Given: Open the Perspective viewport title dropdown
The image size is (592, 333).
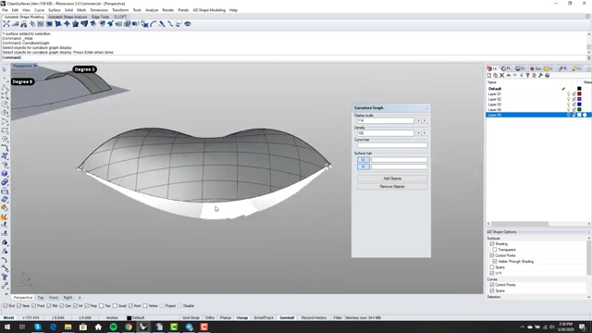Looking at the screenshot, I should [x=35, y=66].
